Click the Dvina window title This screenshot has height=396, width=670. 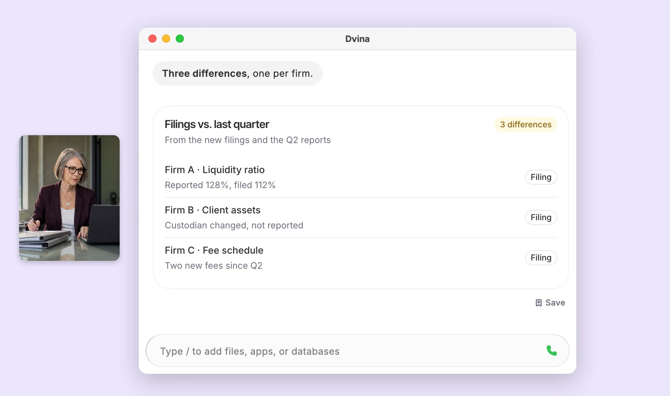pos(357,39)
